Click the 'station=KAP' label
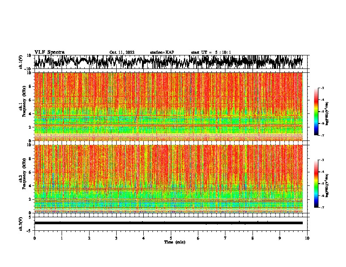The width and height of the screenshot is (346, 267). pos(162,52)
